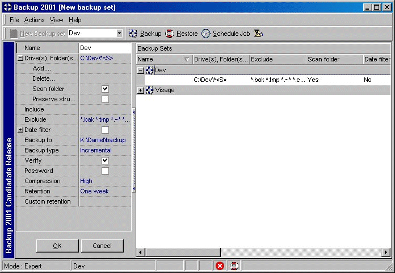Click the Cancel button
Image resolution: width=395 pixels, height=273 pixels.
(x=102, y=246)
